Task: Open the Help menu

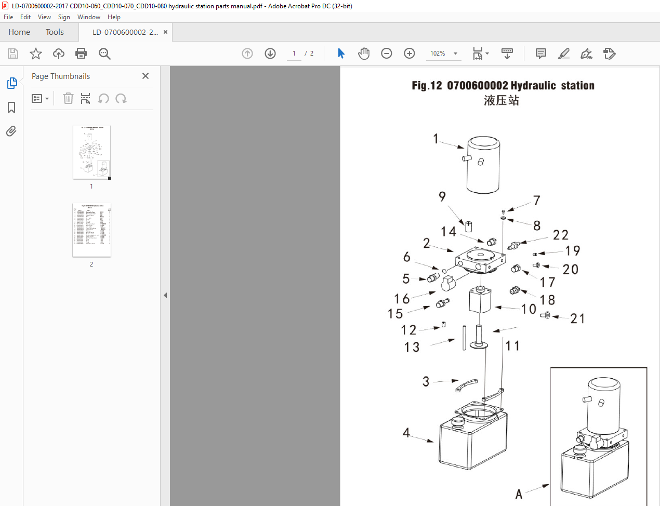Action: point(114,17)
